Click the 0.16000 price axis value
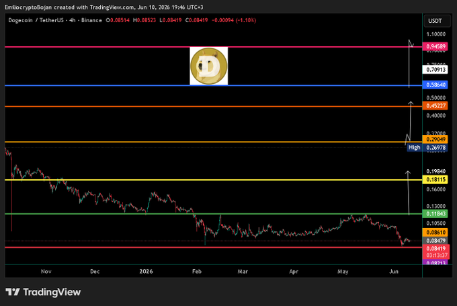 tap(435, 189)
